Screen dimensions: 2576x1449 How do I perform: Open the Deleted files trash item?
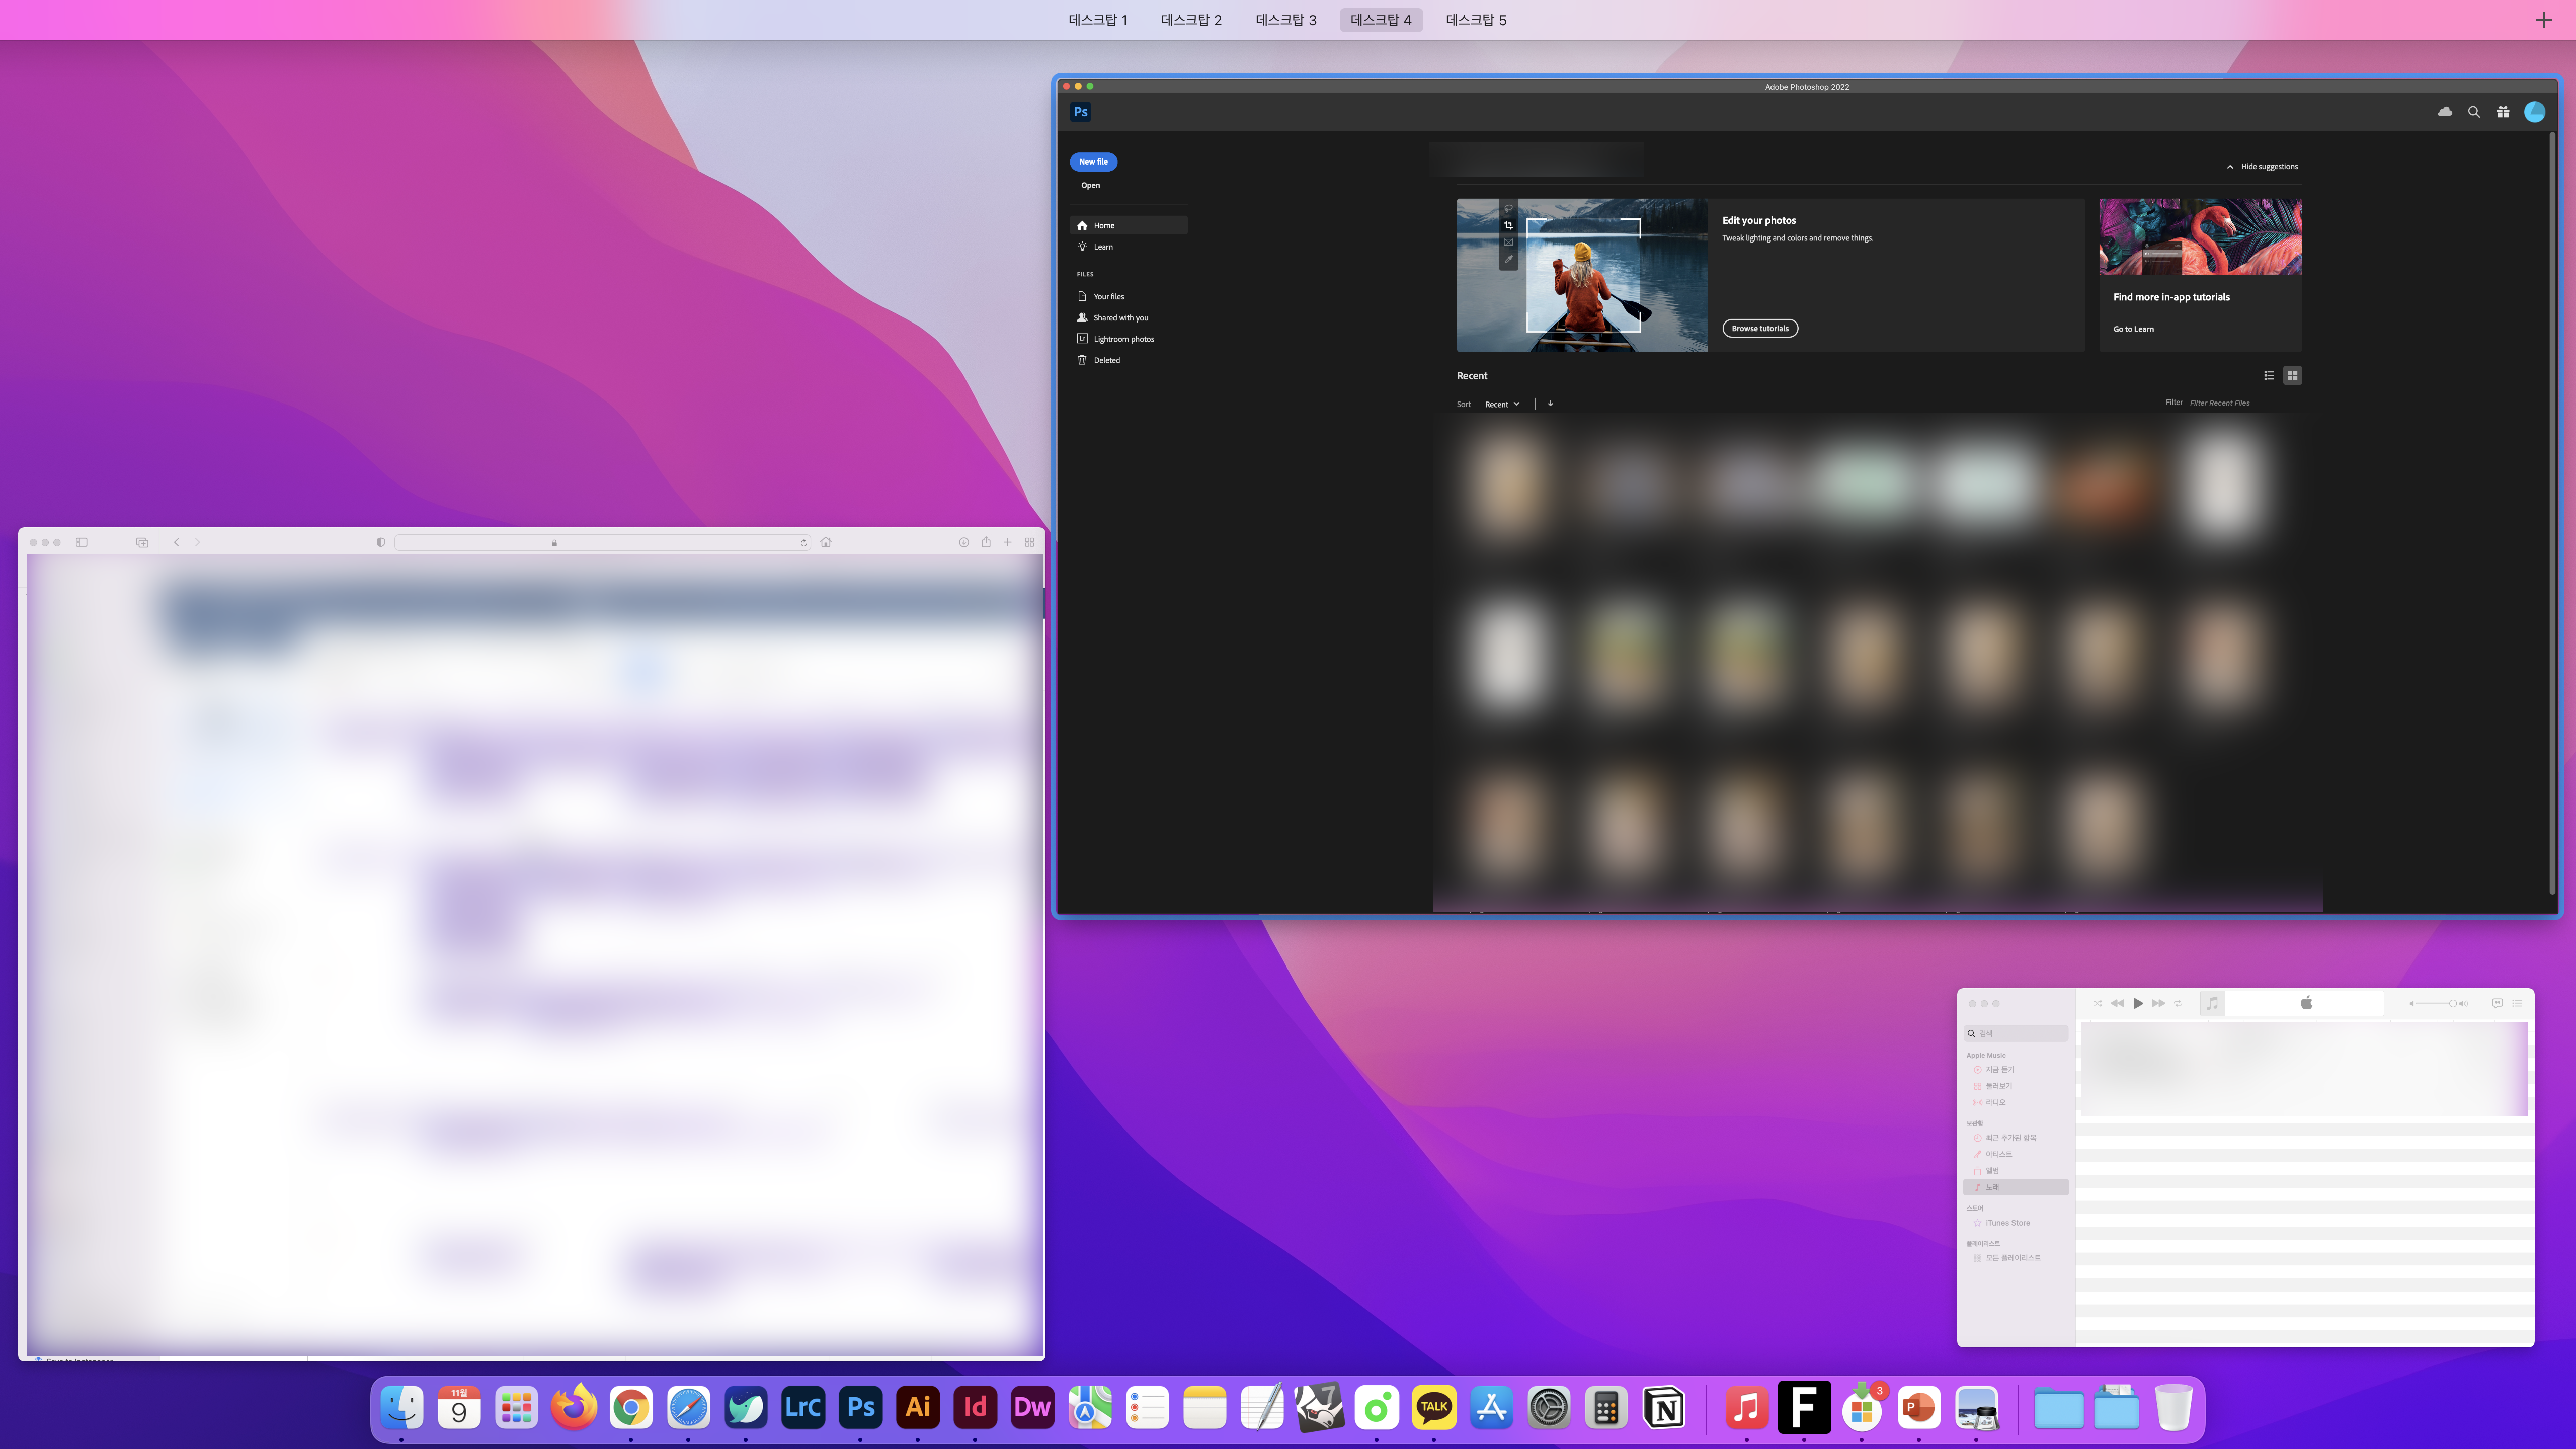[x=1106, y=360]
